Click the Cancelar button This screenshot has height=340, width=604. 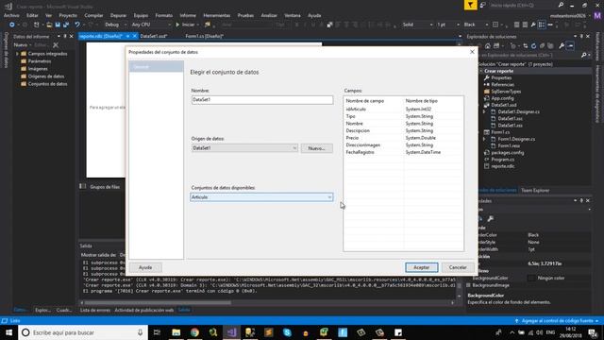tap(458, 267)
